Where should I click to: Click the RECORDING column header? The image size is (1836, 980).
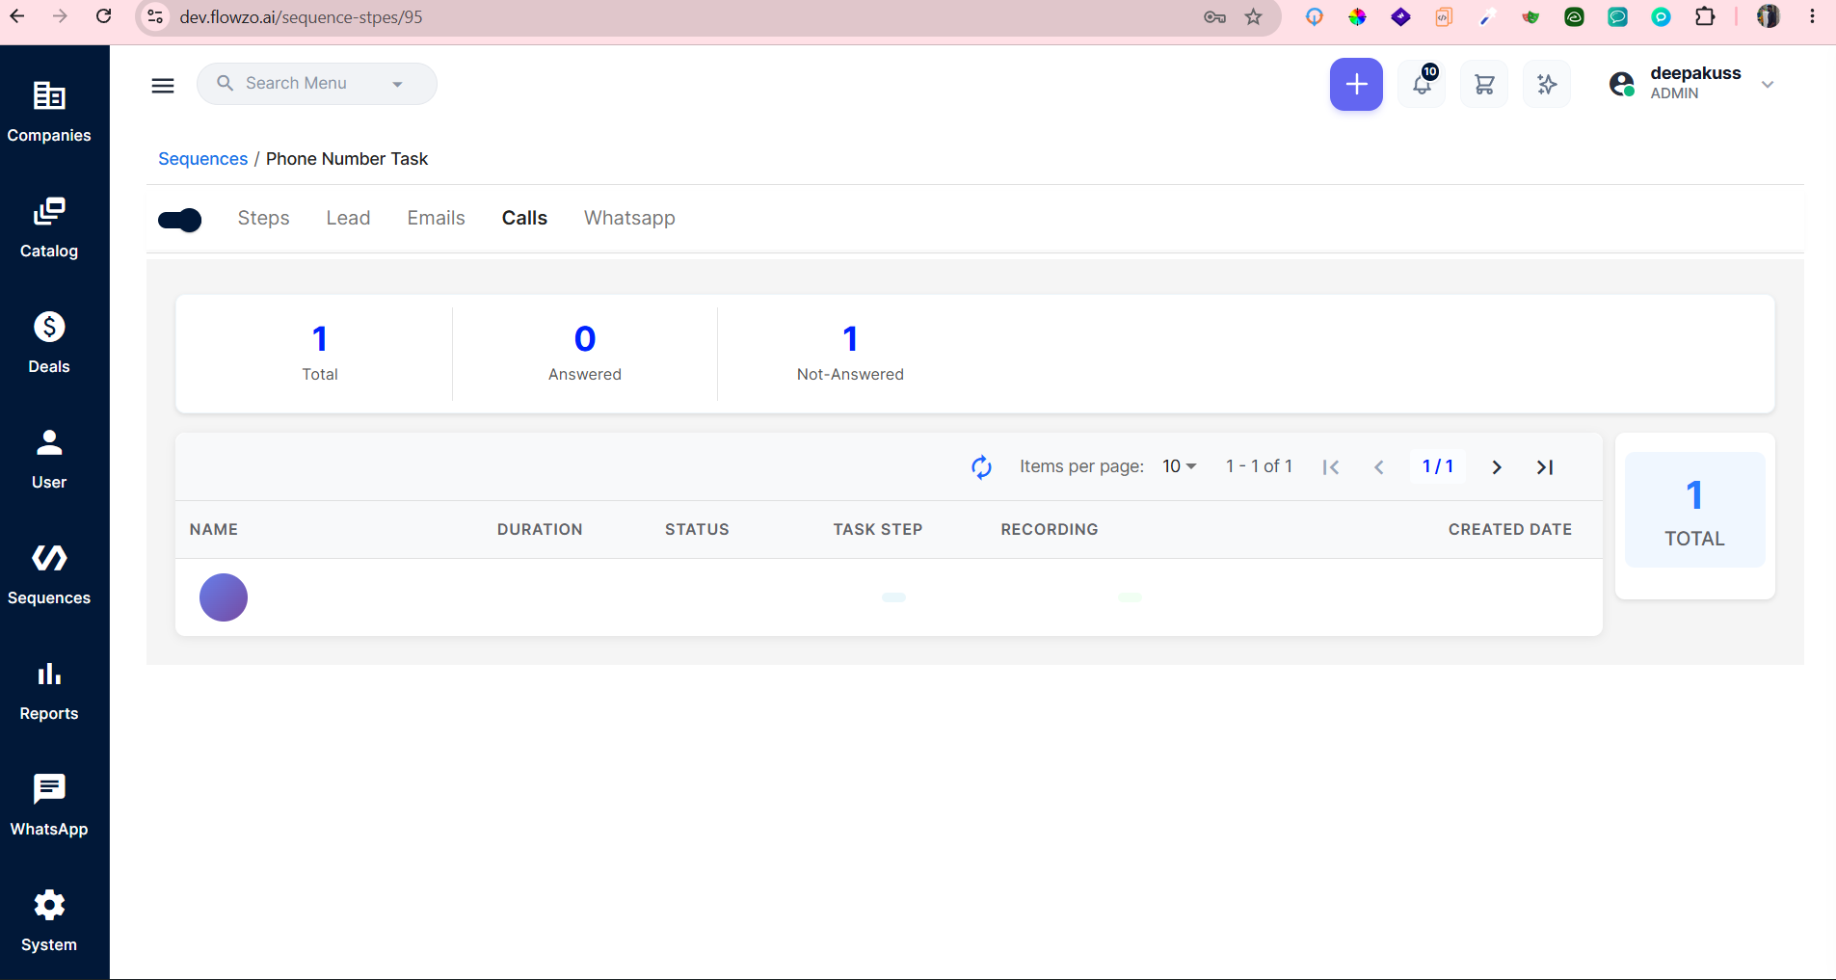[1050, 530]
